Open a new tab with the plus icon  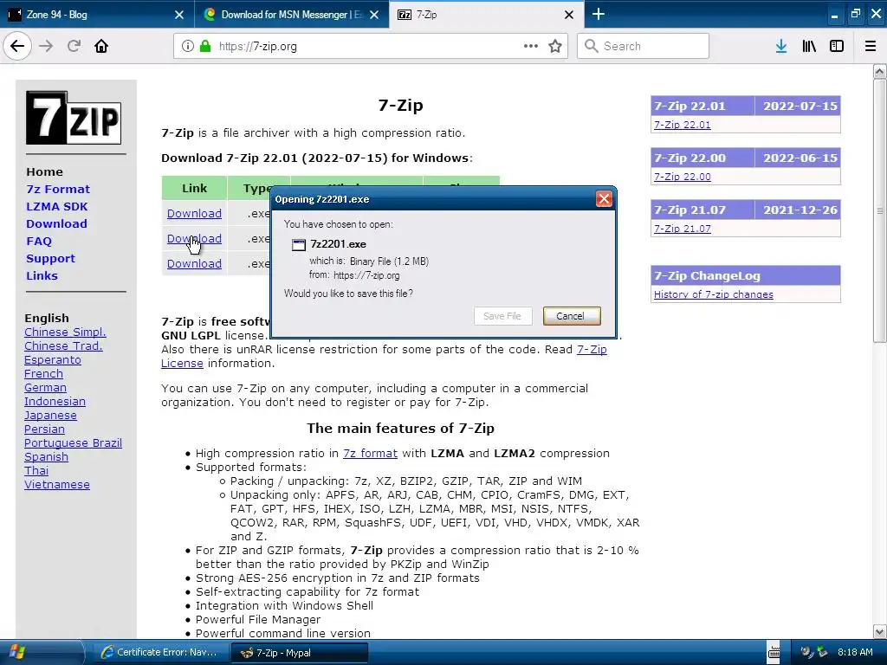tap(598, 14)
